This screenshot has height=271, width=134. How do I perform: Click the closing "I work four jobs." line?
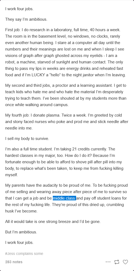coord(19,243)
